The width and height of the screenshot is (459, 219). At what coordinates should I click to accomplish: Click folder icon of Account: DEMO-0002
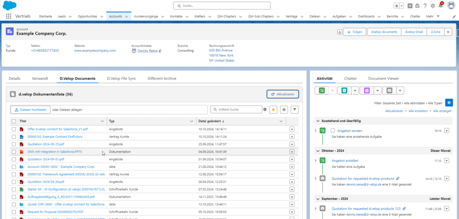(21, 167)
